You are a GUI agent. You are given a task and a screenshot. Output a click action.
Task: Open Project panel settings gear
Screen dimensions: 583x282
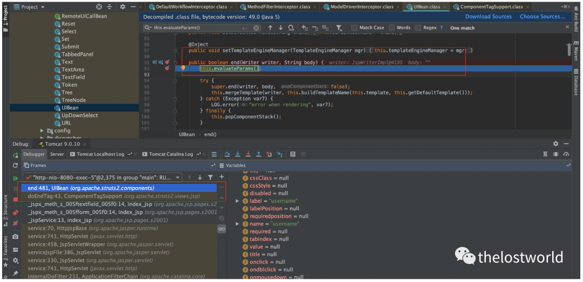(x=123, y=7)
